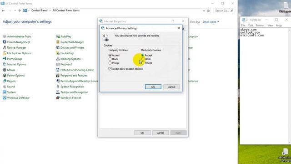This screenshot has height=164, width=291.
Task: Open Power Options icon
Action: [x=5, y=76]
